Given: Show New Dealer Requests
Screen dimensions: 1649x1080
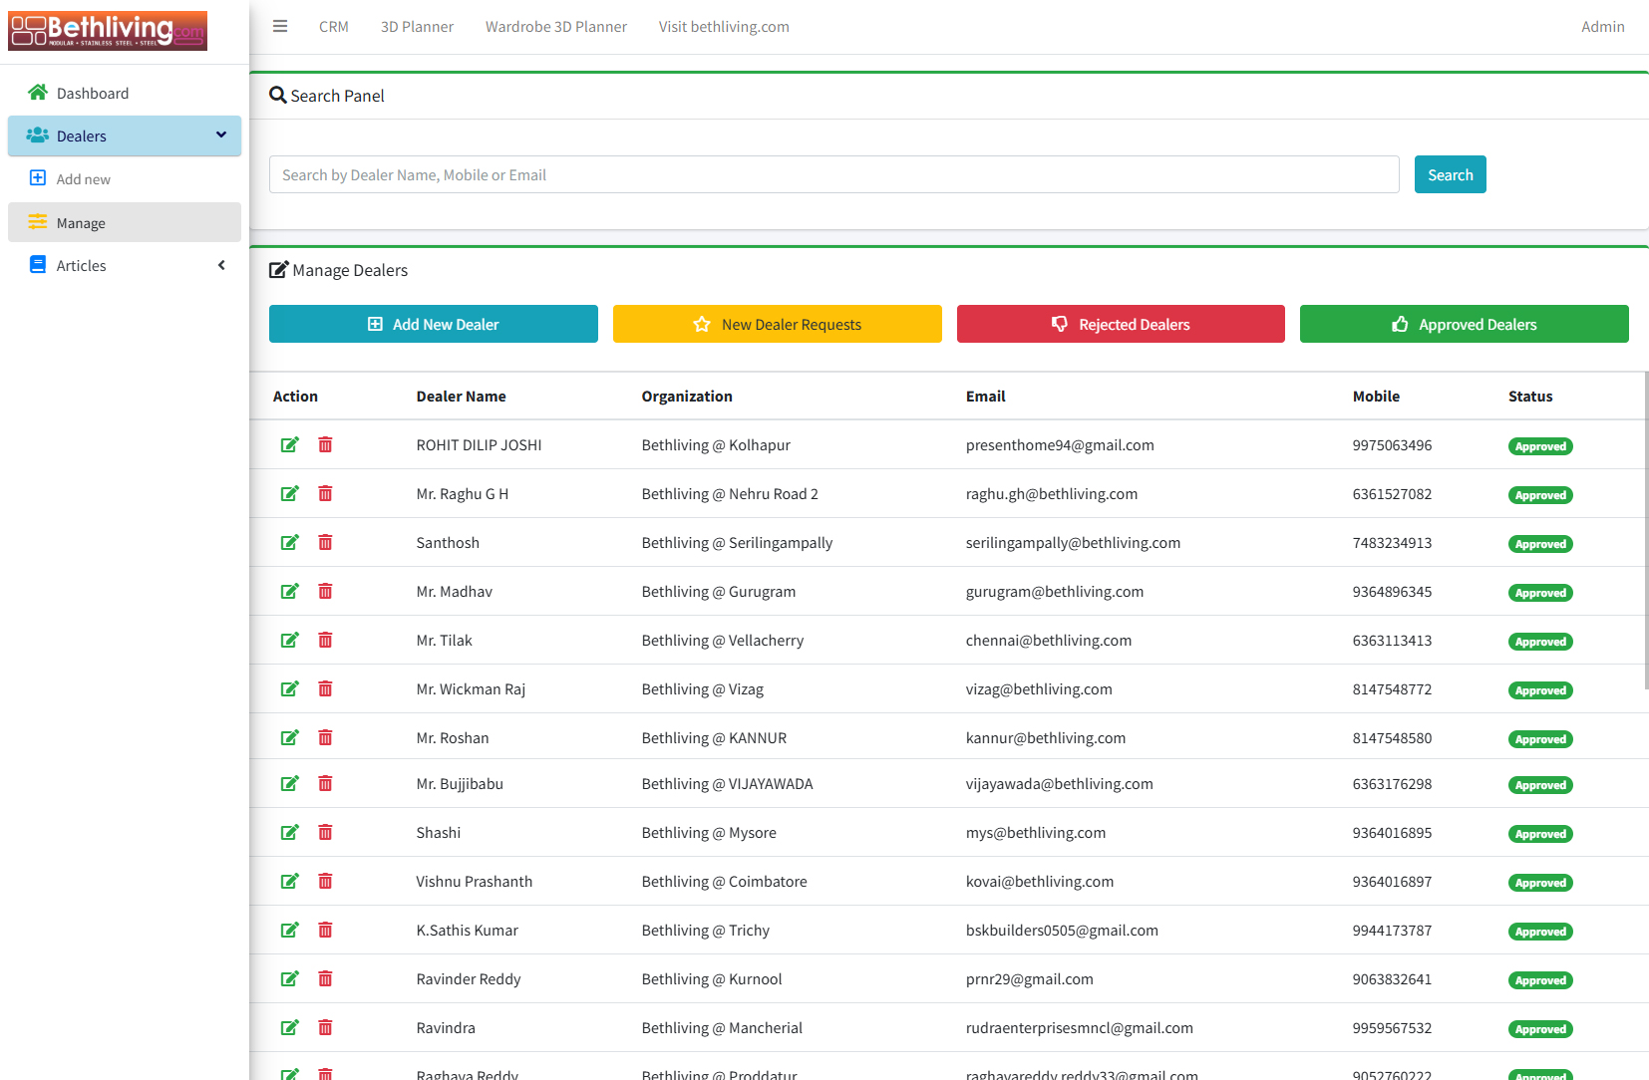Looking at the screenshot, I should pyautogui.click(x=777, y=325).
